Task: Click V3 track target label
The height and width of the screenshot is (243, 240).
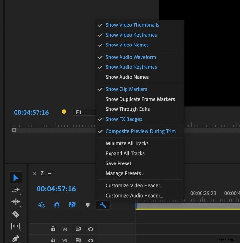Action: 65,240
